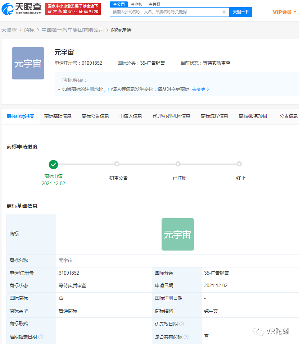
Task: Expand the VIP会员 dropdown
Action: point(285,12)
